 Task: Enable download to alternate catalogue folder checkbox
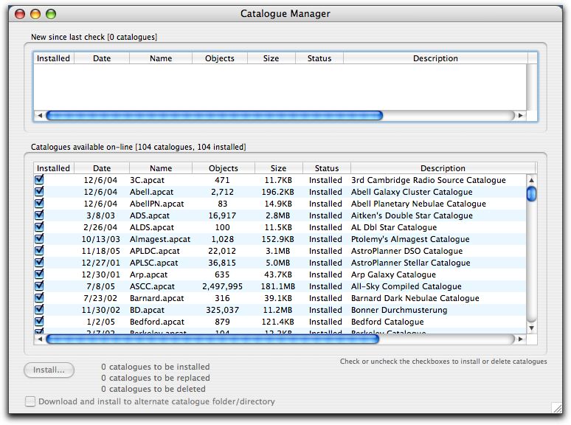coord(30,402)
